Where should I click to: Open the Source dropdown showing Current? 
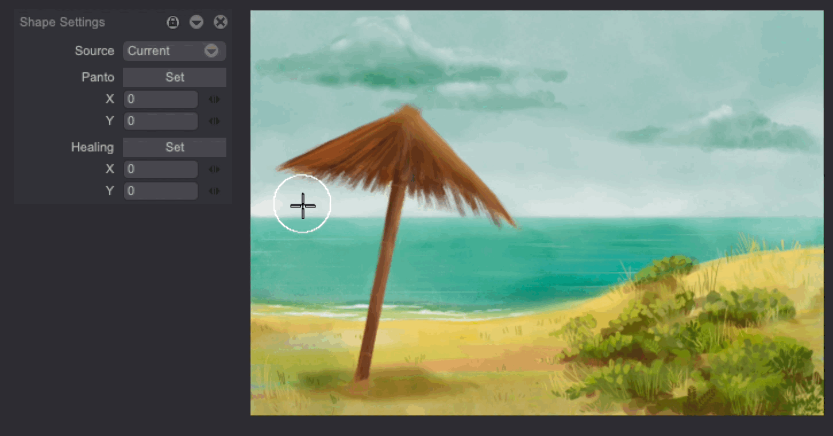click(174, 51)
